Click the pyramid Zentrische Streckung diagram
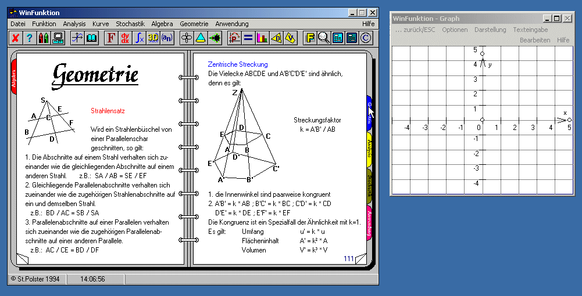This screenshot has width=582, height=296. [244, 135]
